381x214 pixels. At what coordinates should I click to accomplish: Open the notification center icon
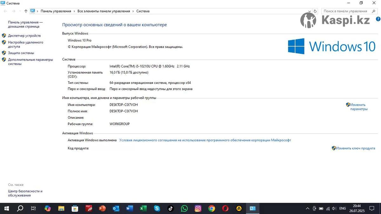[x=372, y=209]
